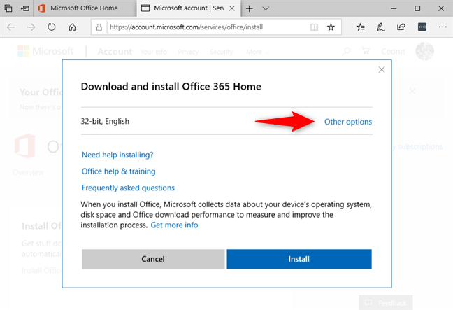Close the Download and install dialog

click(x=382, y=70)
